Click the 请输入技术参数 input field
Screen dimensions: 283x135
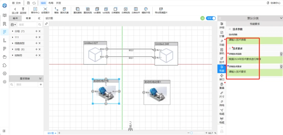tap(254, 40)
